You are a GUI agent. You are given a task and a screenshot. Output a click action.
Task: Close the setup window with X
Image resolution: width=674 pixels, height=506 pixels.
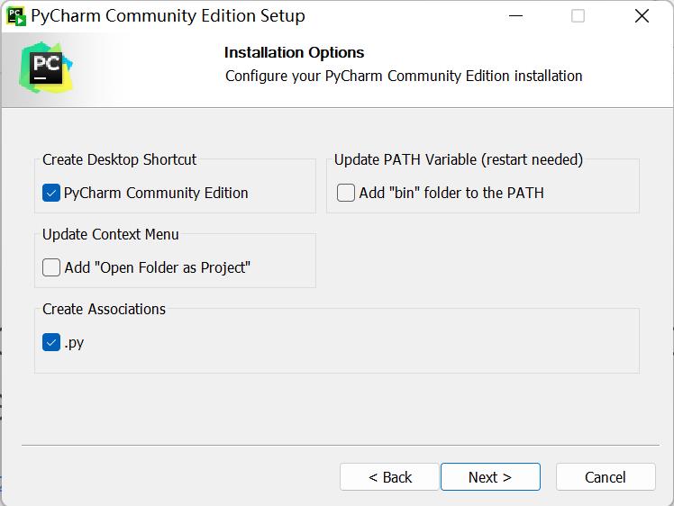coord(642,16)
